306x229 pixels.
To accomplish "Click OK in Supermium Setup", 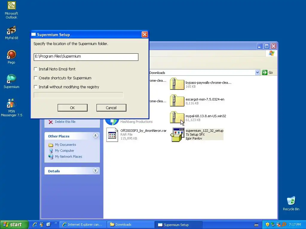I will click(72, 108).
